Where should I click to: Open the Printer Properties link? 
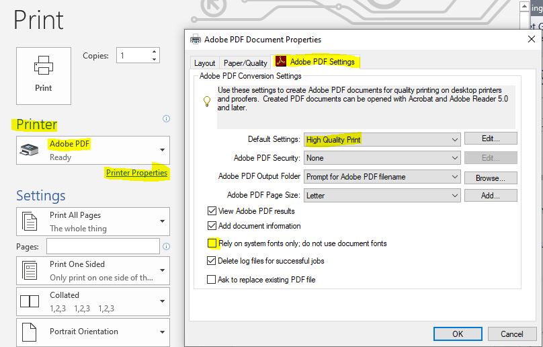pyautogui.click(x=136, y=173)
